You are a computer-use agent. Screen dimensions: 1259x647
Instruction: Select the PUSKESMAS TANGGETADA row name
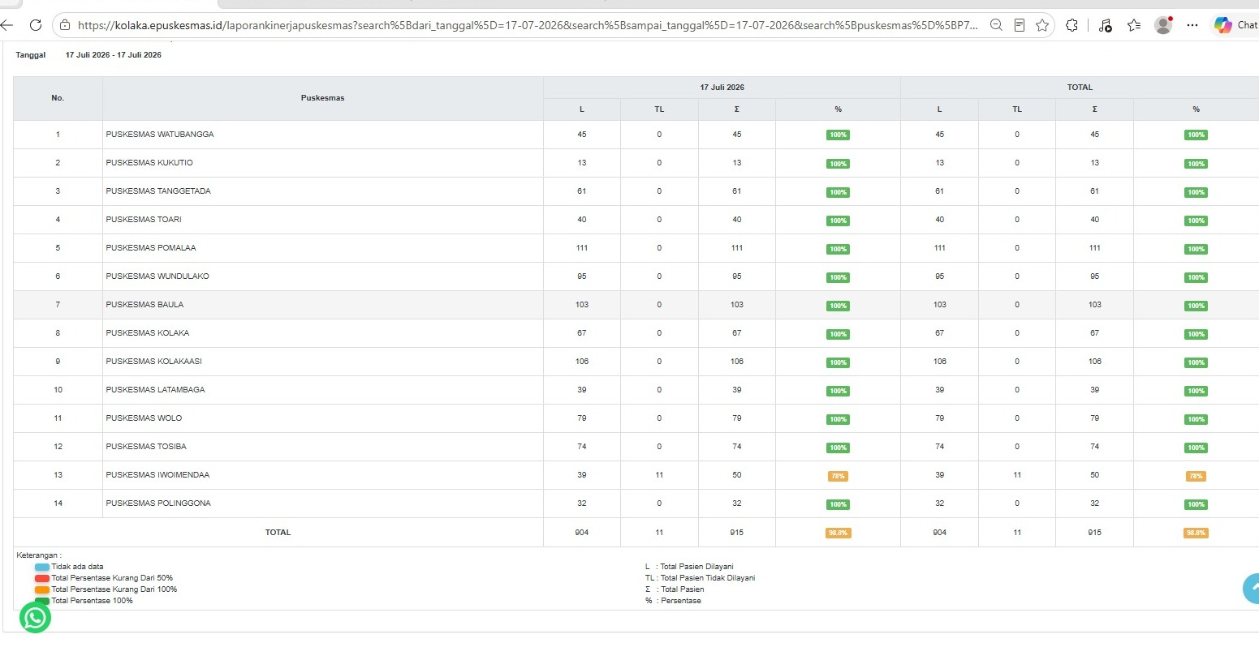coord(158,191)
